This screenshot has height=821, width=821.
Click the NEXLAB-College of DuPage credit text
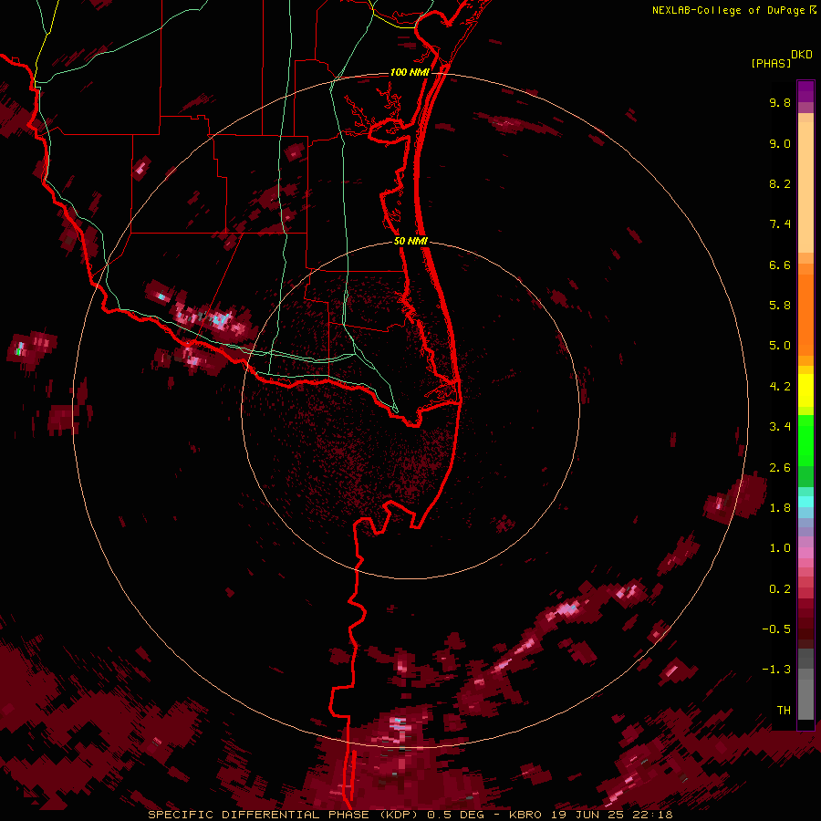pos(728,10)
